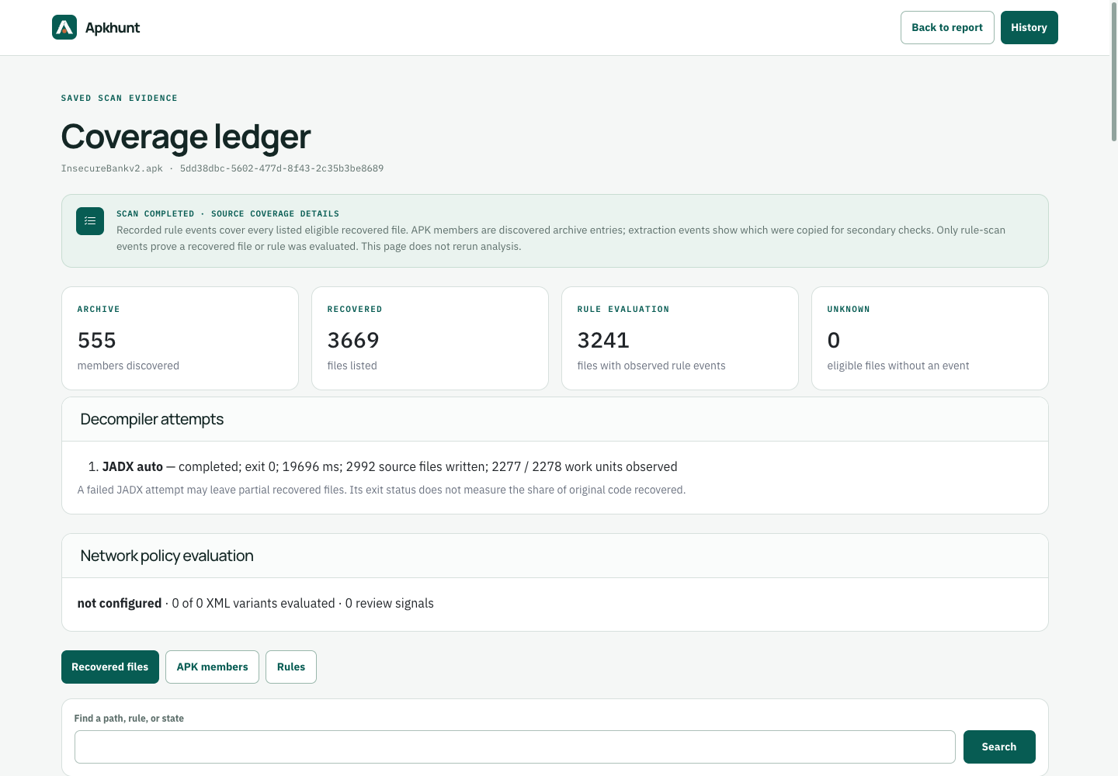Select the Rule evaluation 3241 card

[x=680, y=338]
